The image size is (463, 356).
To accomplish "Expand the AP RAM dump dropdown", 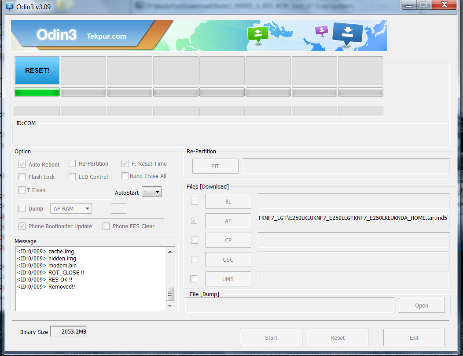I will (71, 208).
